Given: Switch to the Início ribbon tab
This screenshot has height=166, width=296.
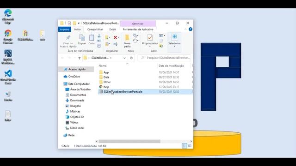Looking at the screenshot, I should pyautogui.click(x=77, y=30).
